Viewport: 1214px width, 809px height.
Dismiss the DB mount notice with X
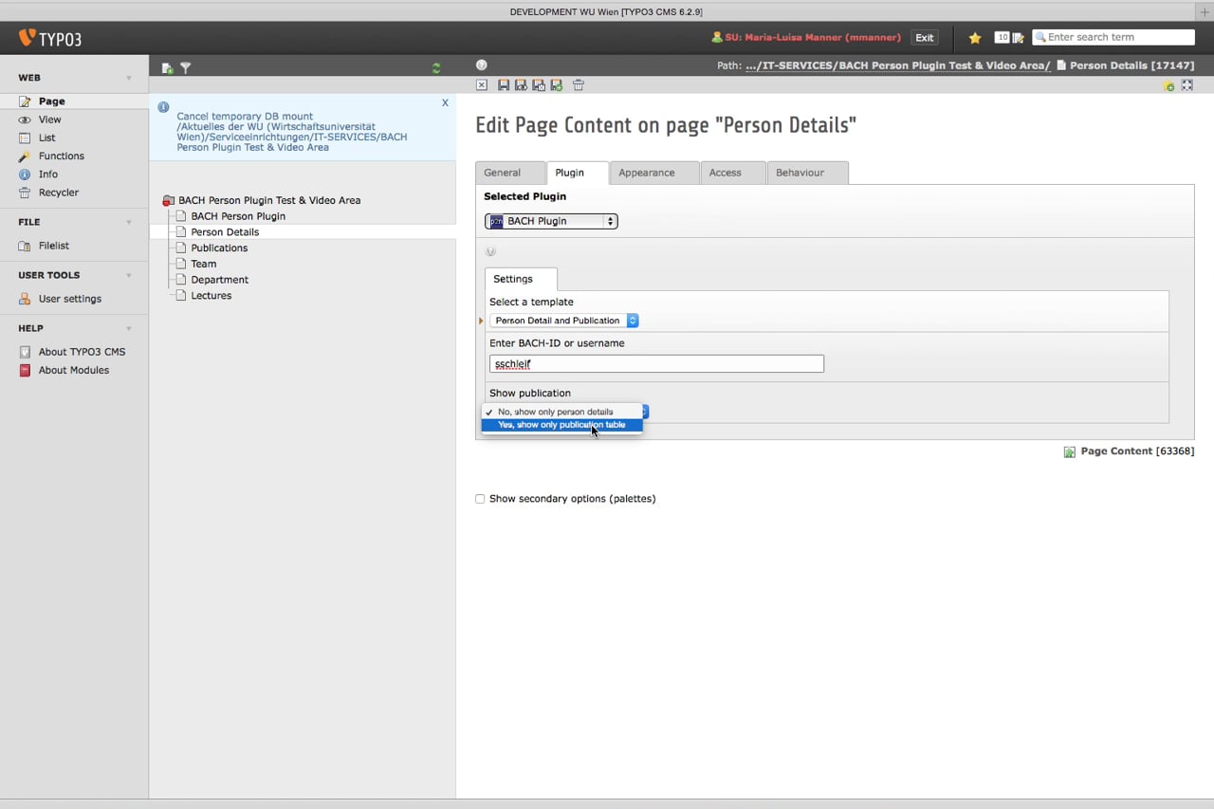445,102
